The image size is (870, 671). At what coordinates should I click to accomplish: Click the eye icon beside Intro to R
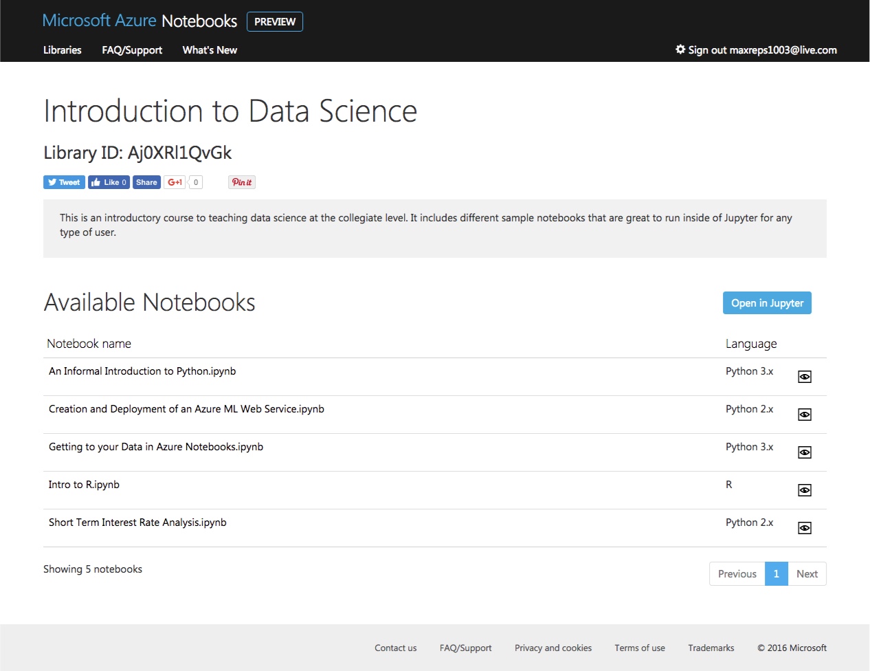point(805,490)
